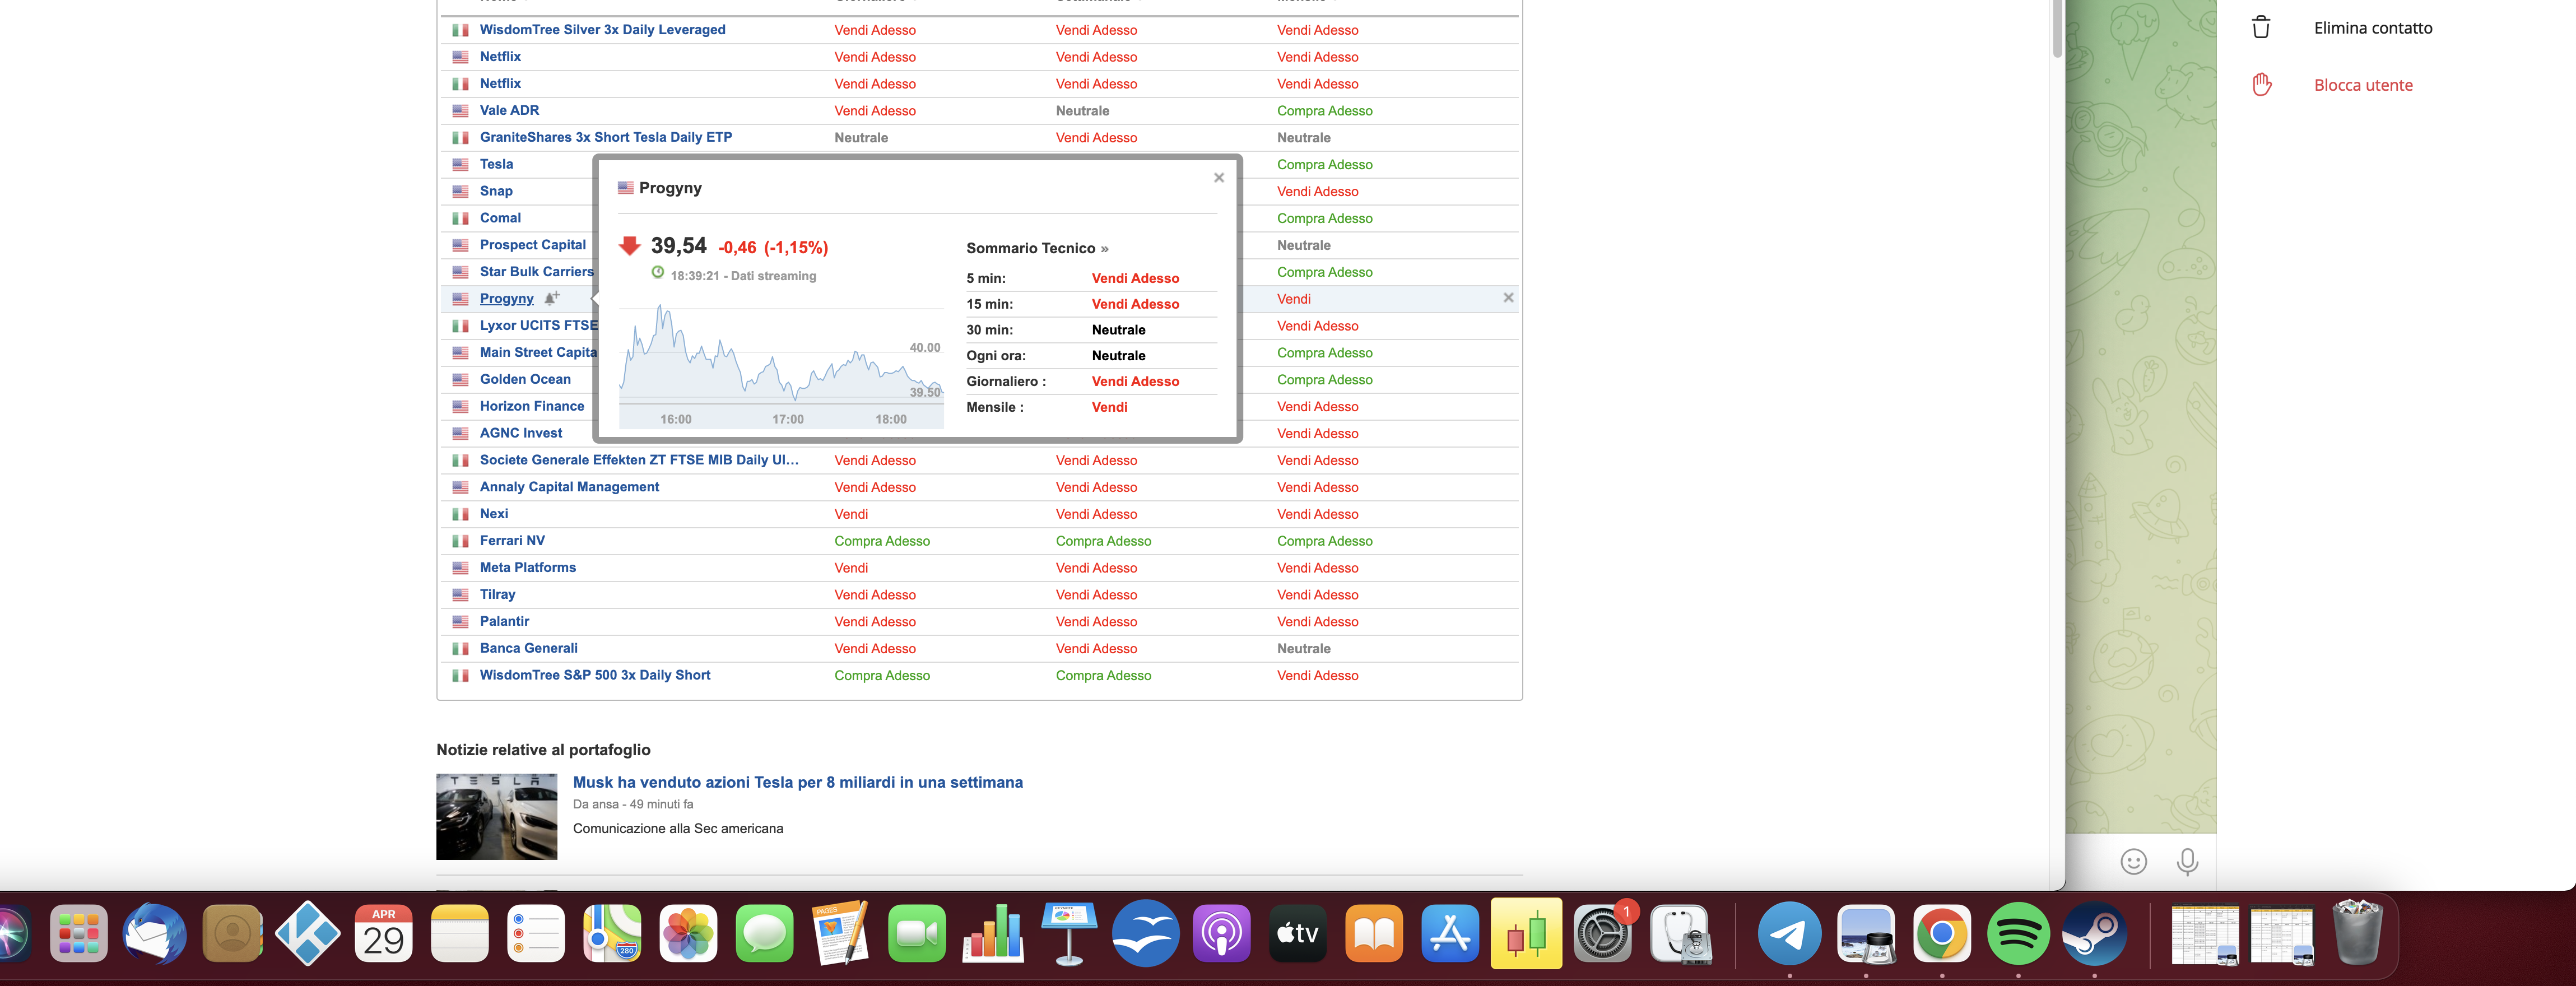Open the Nexi stock link
The height and width of the screenshot is (986, 2576).
tap(494, 514)
